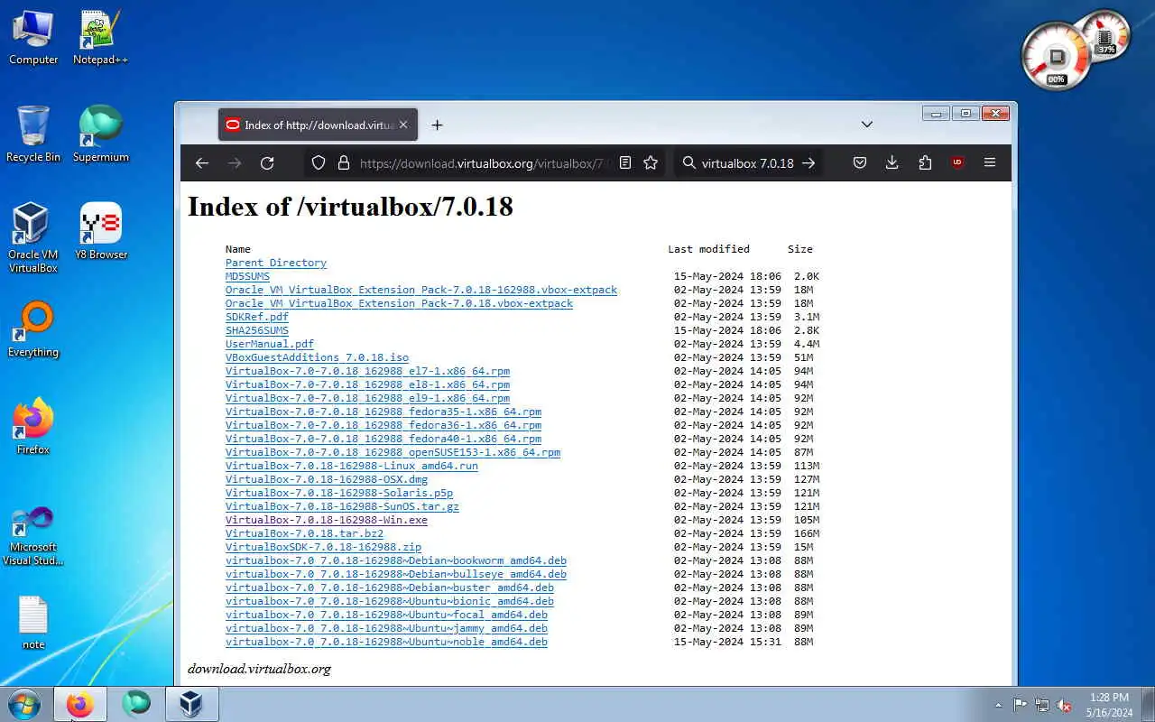Open Oracle VM VirtualBox desktop shortcut
The height and width of the screenshot is (722, 1155).
[x=33, y=238]
